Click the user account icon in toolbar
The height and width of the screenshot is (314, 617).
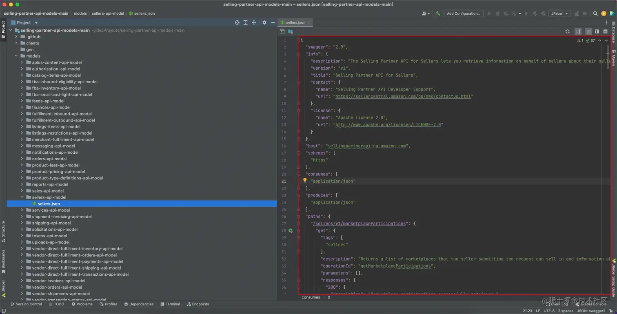pos(426,13)
